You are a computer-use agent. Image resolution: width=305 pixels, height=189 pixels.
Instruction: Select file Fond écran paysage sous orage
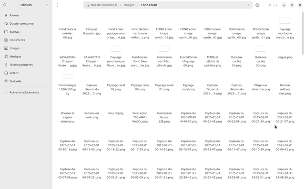pyautogui.click(x=116, y=33)
